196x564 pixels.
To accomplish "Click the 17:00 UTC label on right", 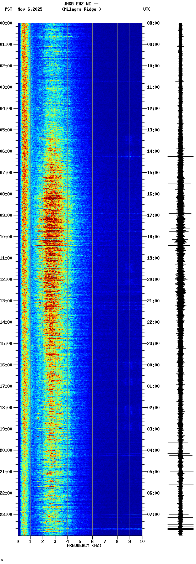I will click(153, 215).
